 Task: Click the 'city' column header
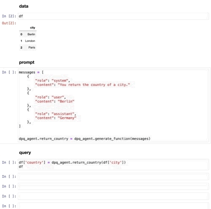point(32,27)
